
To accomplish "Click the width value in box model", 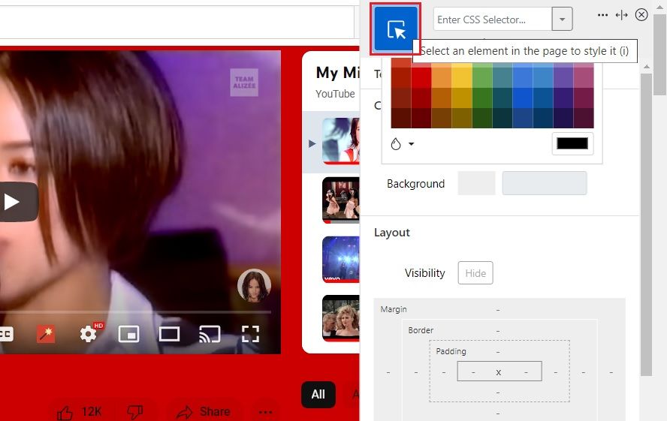I will (473, 372).
